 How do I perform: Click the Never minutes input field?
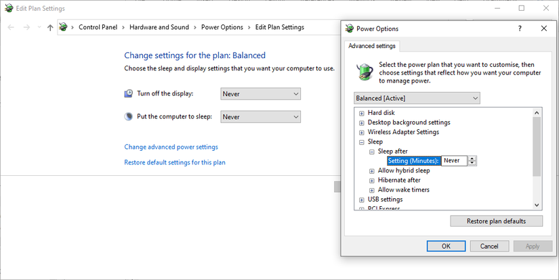click(454, 161)
